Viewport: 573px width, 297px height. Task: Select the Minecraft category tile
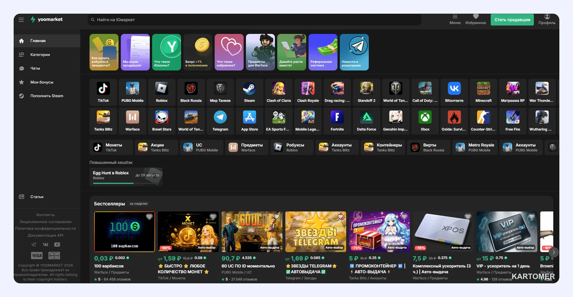click(484, 92)
